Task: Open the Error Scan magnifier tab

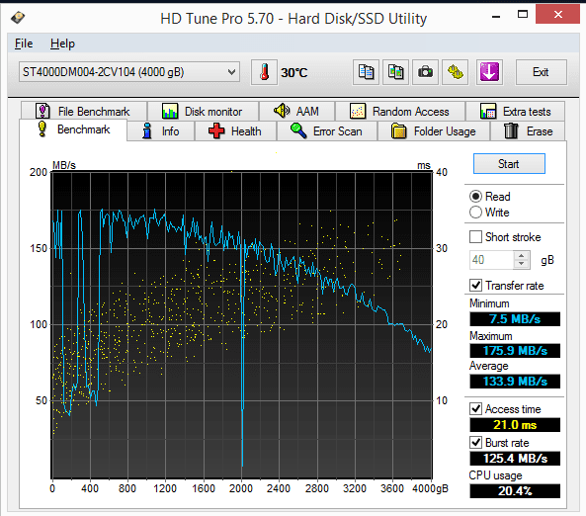Action: pos(327,131)
